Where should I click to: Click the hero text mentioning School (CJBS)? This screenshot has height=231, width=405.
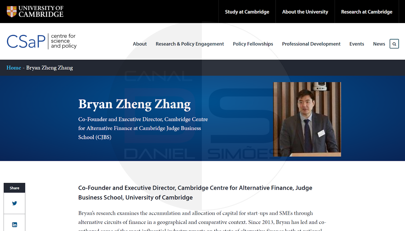point(143,128)
